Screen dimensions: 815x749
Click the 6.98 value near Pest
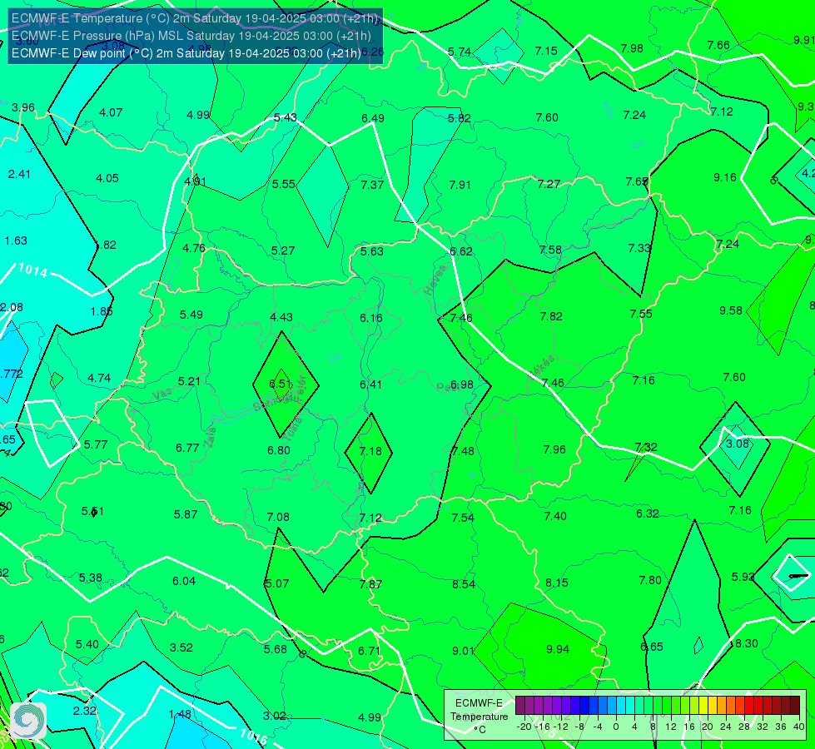pos(461,384)
